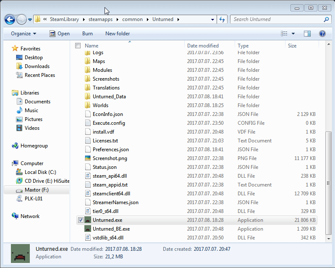This screenshot has width=335, height=268.
Task: Select the EconInfo.json file
Action: tap(107, 114)
